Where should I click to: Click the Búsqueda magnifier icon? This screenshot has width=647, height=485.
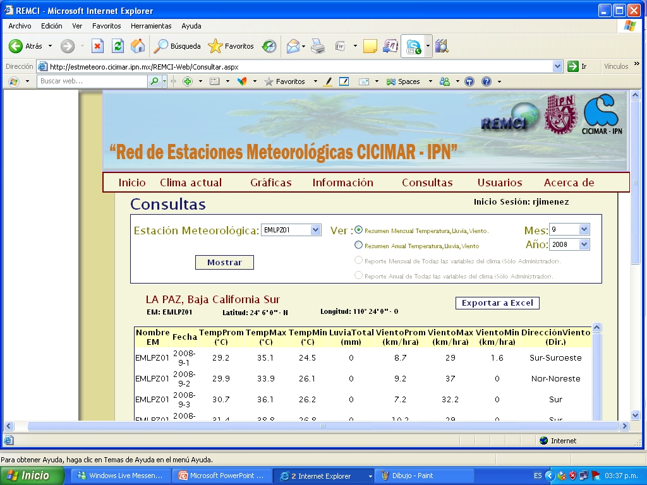(x=162, y=46)
